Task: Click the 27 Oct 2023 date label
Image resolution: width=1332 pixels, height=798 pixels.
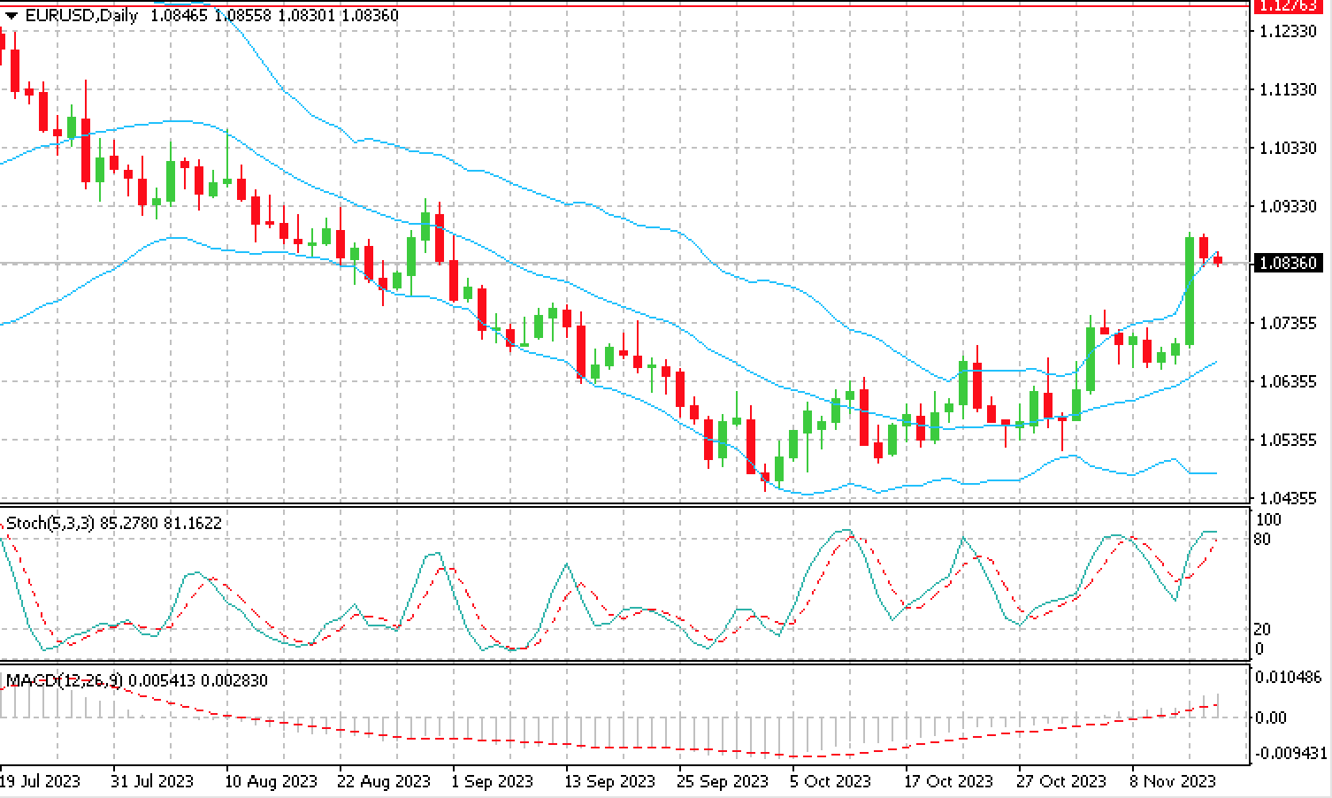Action: (1060, 781)
